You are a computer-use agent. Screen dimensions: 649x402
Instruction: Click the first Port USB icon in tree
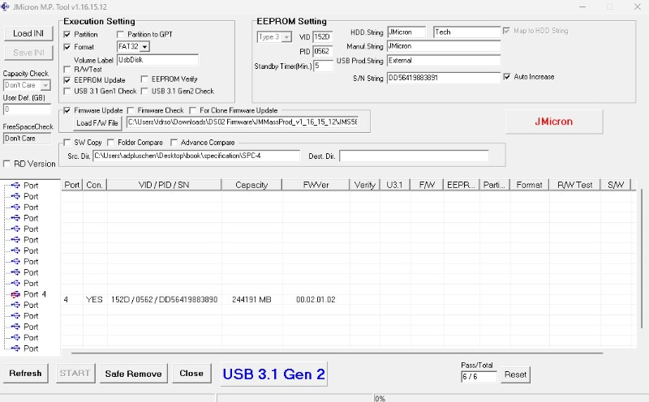[x=16, y=186]
